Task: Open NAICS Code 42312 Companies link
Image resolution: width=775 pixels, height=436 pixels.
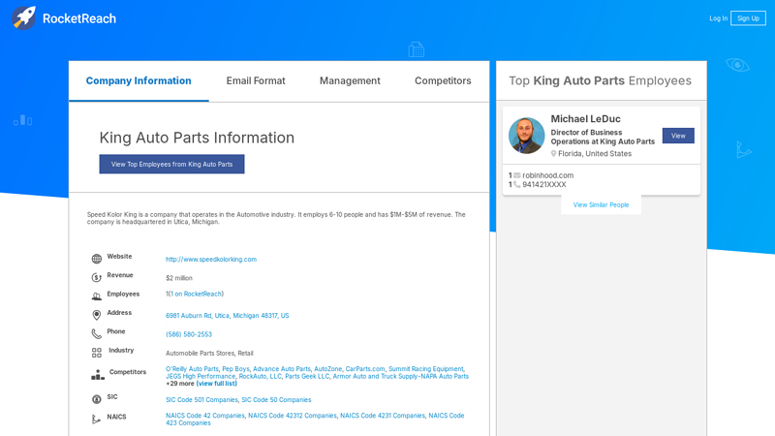Action: [x=293, y=416]
